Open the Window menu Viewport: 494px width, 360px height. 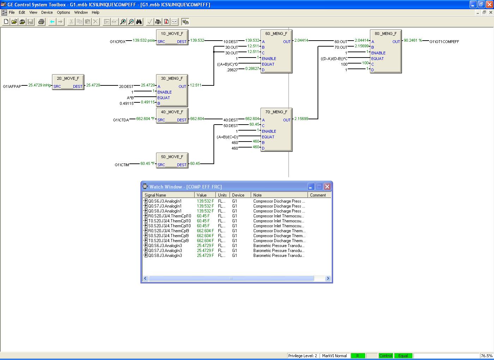point(81,12)
